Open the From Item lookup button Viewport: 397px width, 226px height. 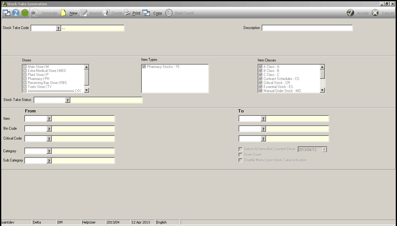click(49, 119)
